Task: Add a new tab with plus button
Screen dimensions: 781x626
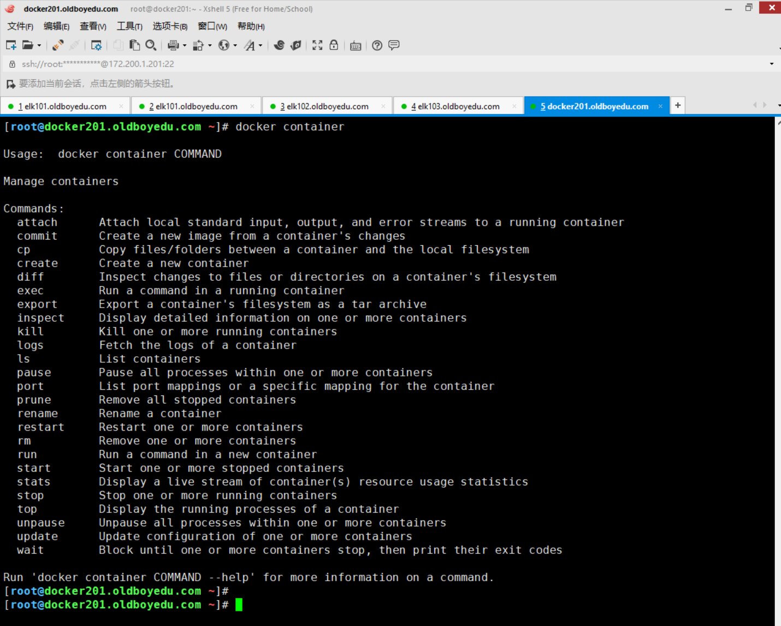Action: coord(678,105)
